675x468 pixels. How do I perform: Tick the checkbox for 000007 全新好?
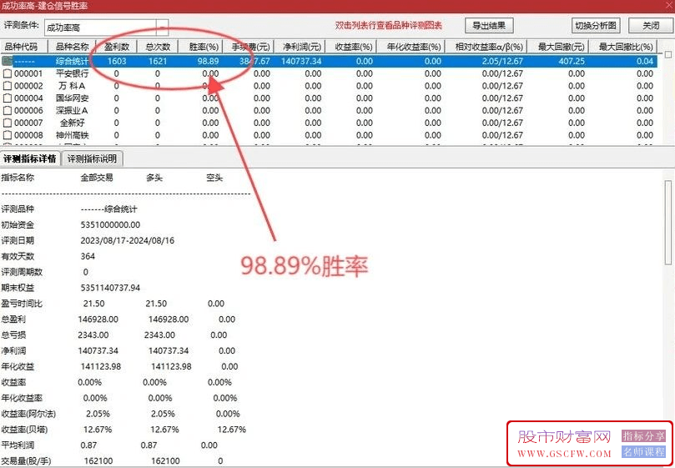7,123
